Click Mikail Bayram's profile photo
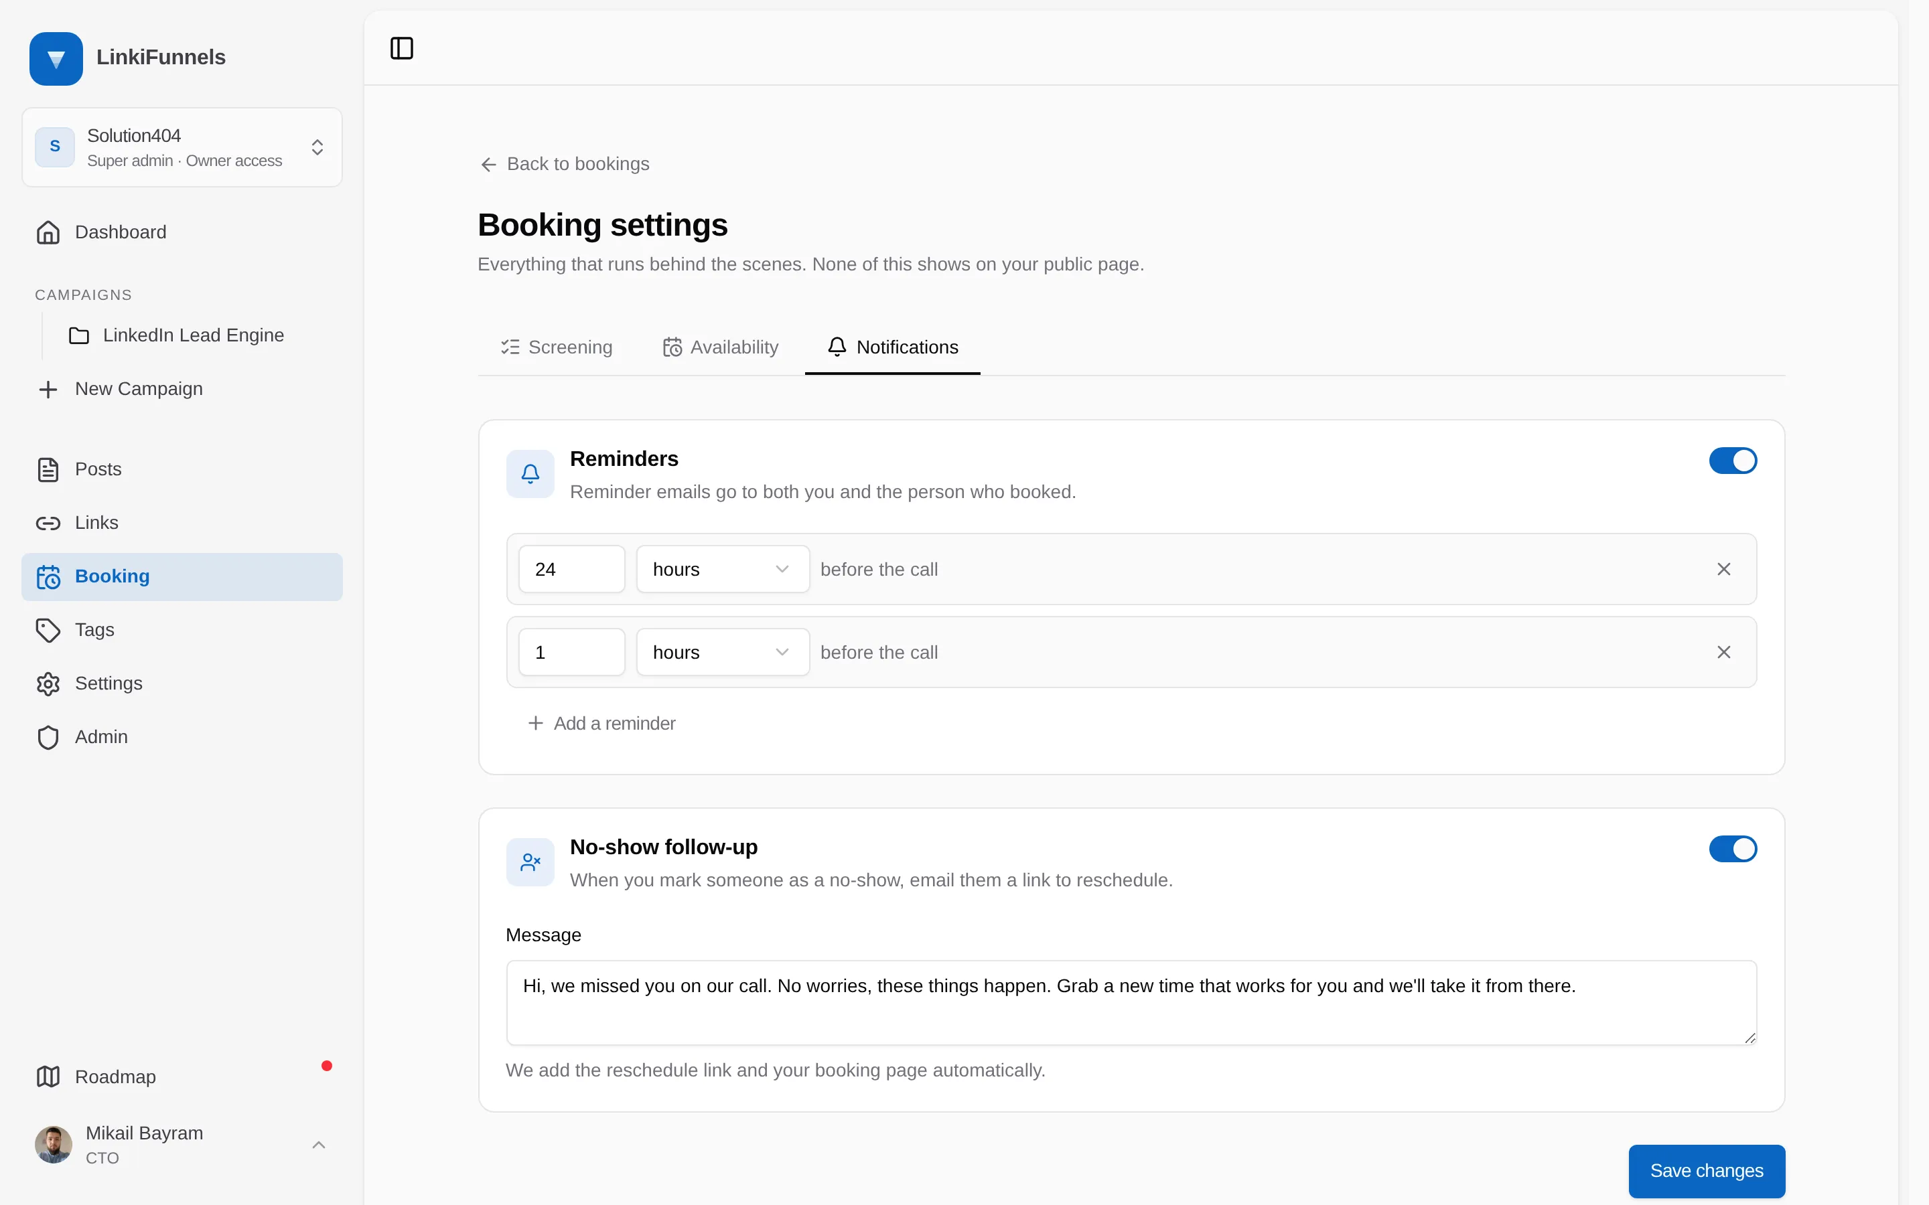This screenshot has height=1205, width=1929. click(x=54, y=1145)
